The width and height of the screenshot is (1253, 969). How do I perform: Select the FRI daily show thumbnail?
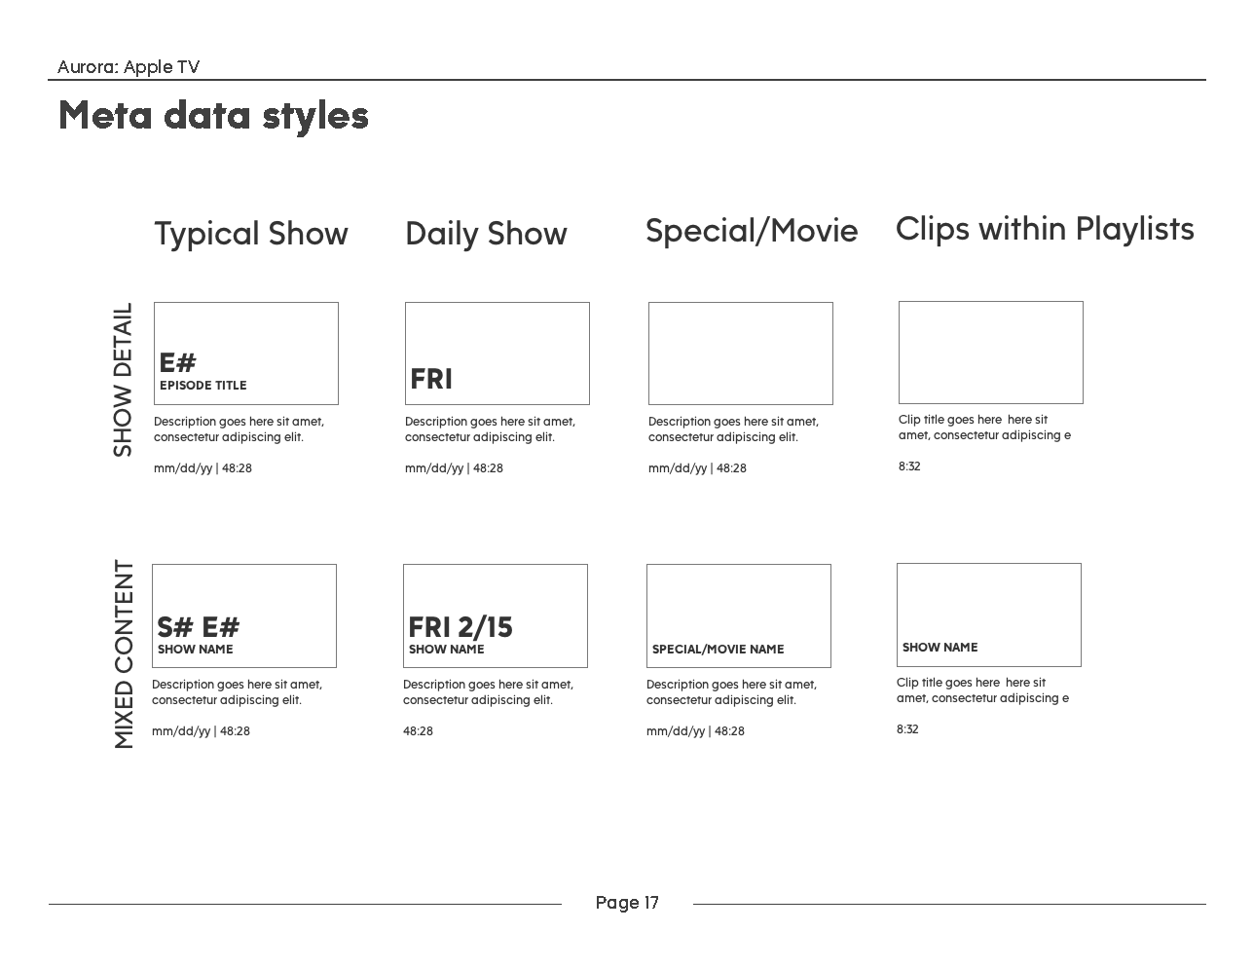coord(498,354)
